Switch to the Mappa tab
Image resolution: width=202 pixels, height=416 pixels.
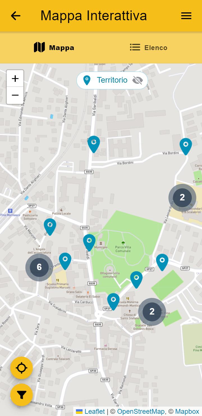coord(54,48)
